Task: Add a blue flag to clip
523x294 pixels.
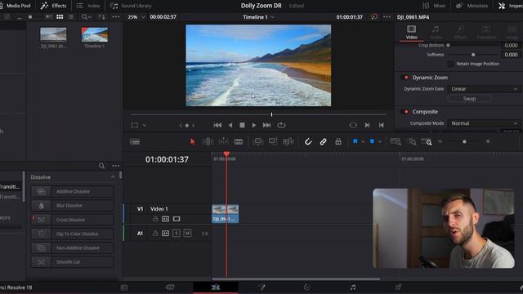Action: pyautogui.click(x=355, y=141)
